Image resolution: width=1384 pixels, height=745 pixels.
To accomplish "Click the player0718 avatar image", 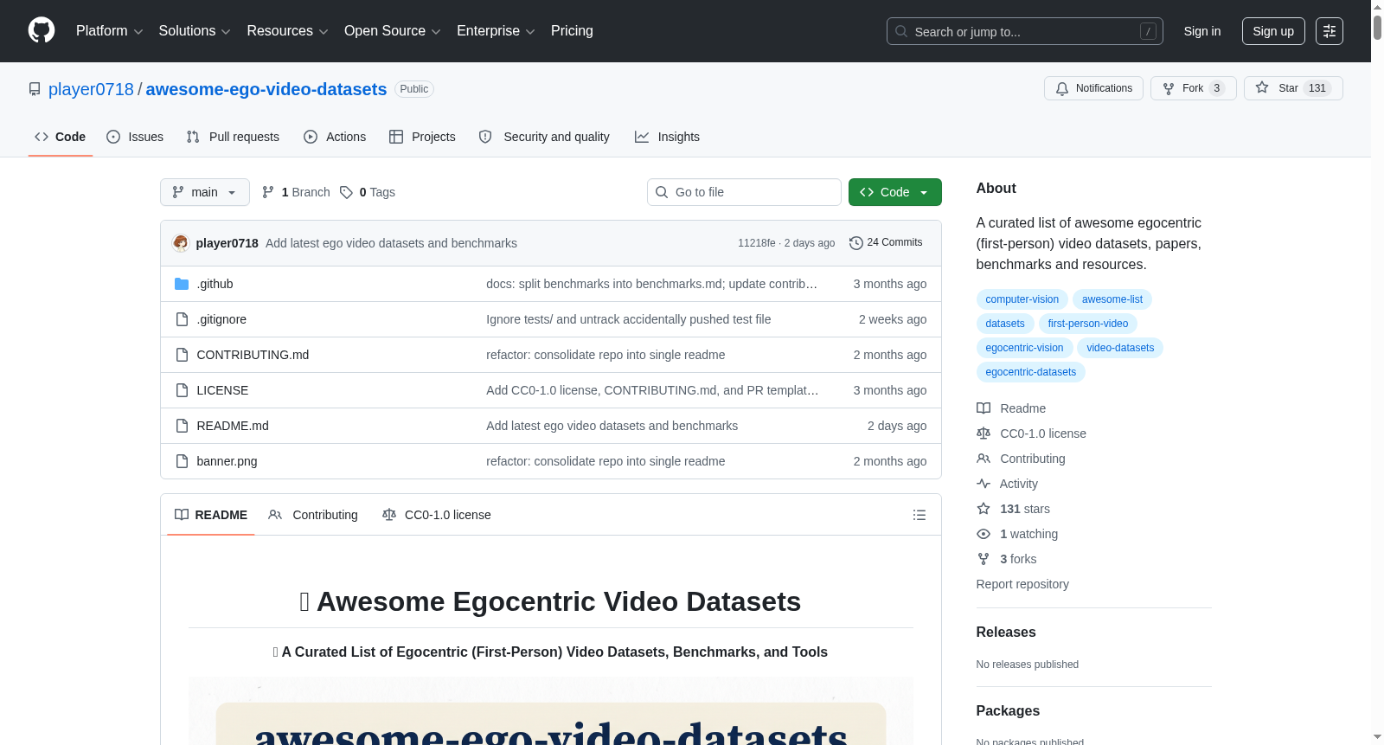I will [181, 243].
